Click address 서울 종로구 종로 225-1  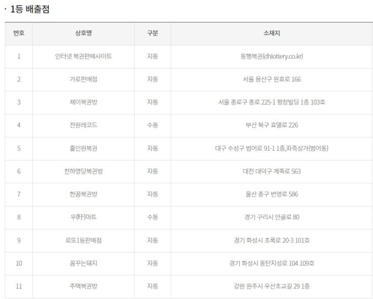pyautogui.click(x=247, y=102)
